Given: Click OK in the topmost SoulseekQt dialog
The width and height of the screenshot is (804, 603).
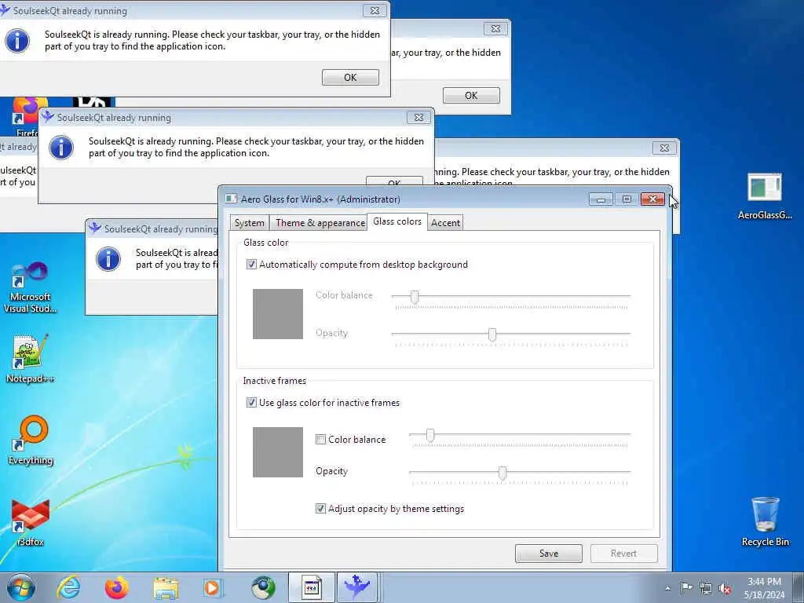Looking at the screenshot, I should [350, 78].
